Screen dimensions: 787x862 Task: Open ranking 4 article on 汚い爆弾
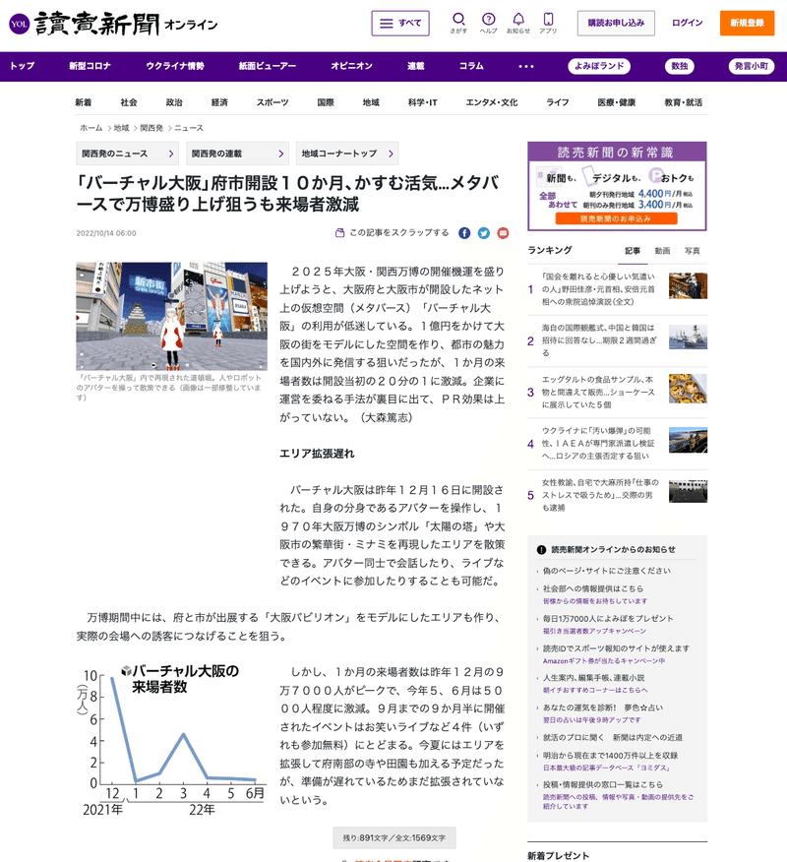coord(598,443)
